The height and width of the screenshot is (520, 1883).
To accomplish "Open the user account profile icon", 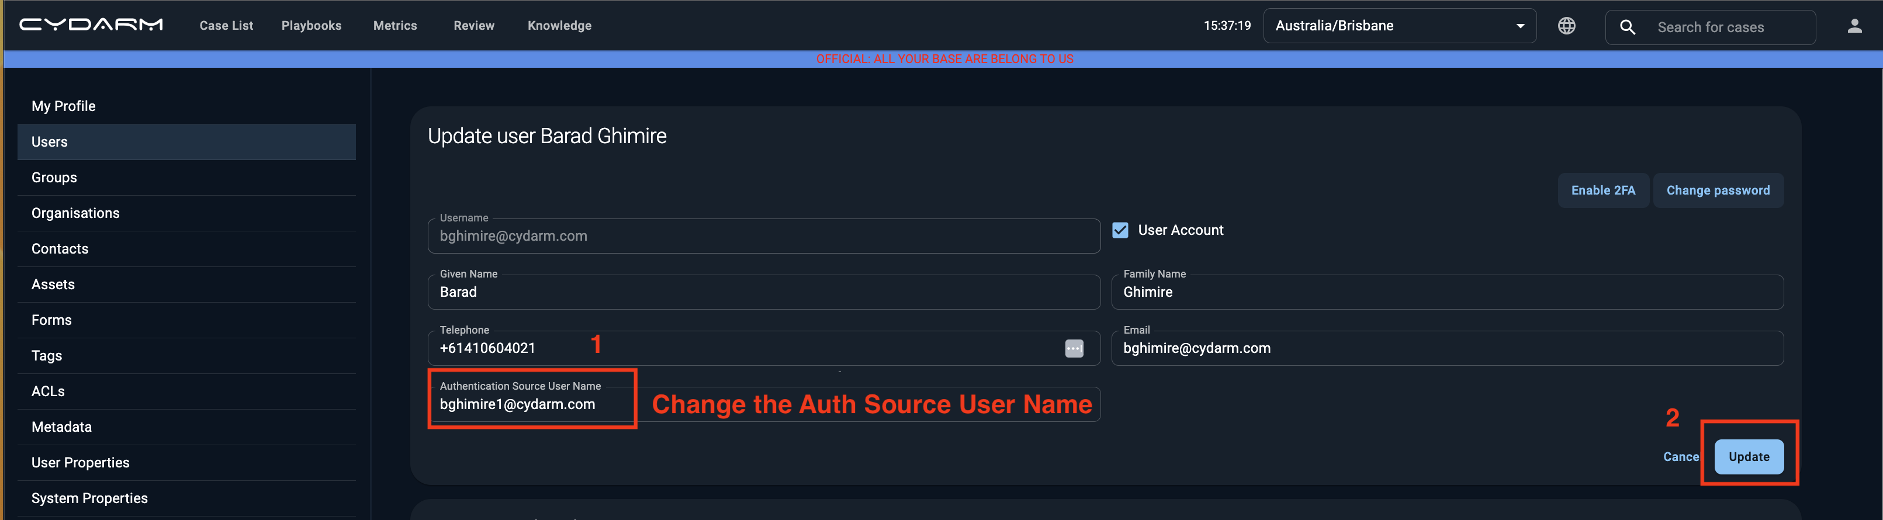I will [1854, 26].
